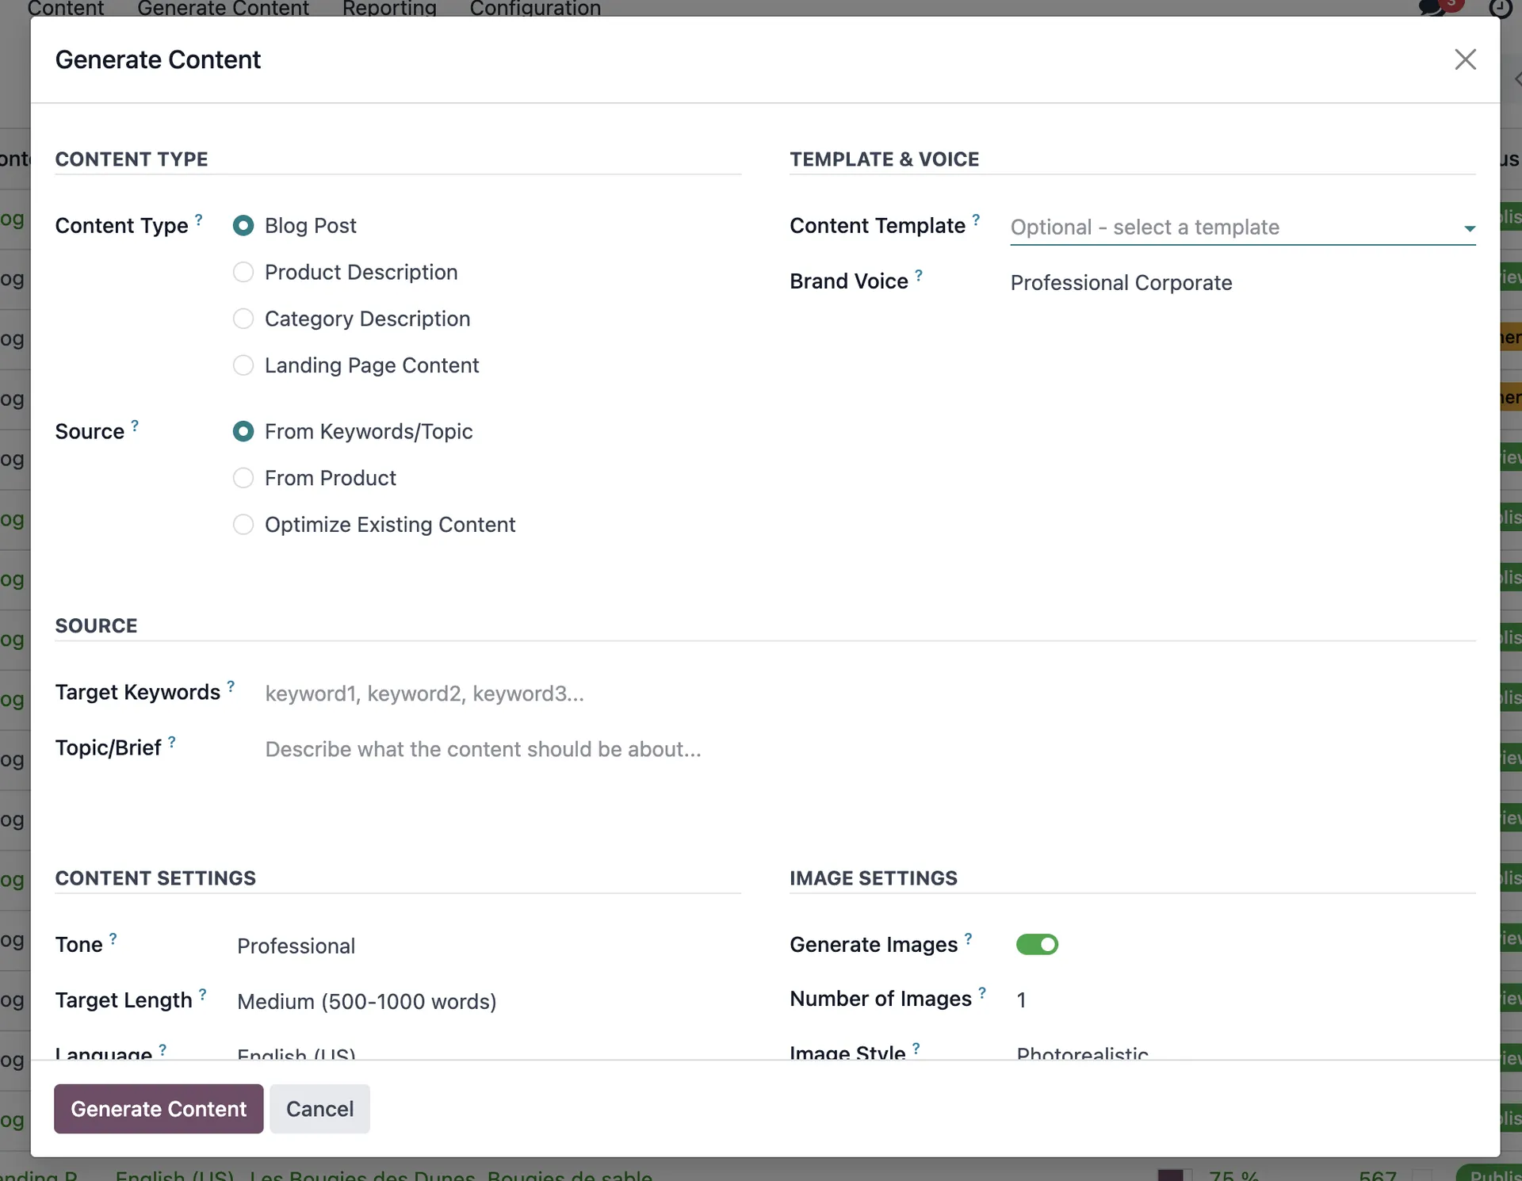Open the Tone selector showing Professional

click(296, 946)
